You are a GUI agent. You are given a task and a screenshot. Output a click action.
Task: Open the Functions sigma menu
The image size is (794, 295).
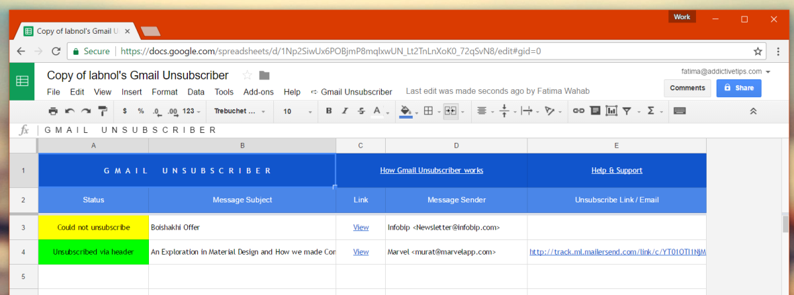tap(654, 111)
